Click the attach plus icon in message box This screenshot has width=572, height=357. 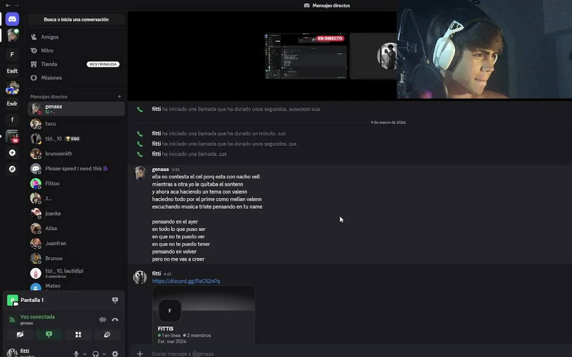[x=140, y=354]
